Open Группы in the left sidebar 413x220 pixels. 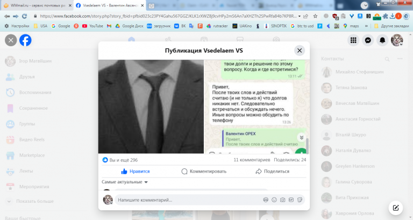click(x=27, y=124)
